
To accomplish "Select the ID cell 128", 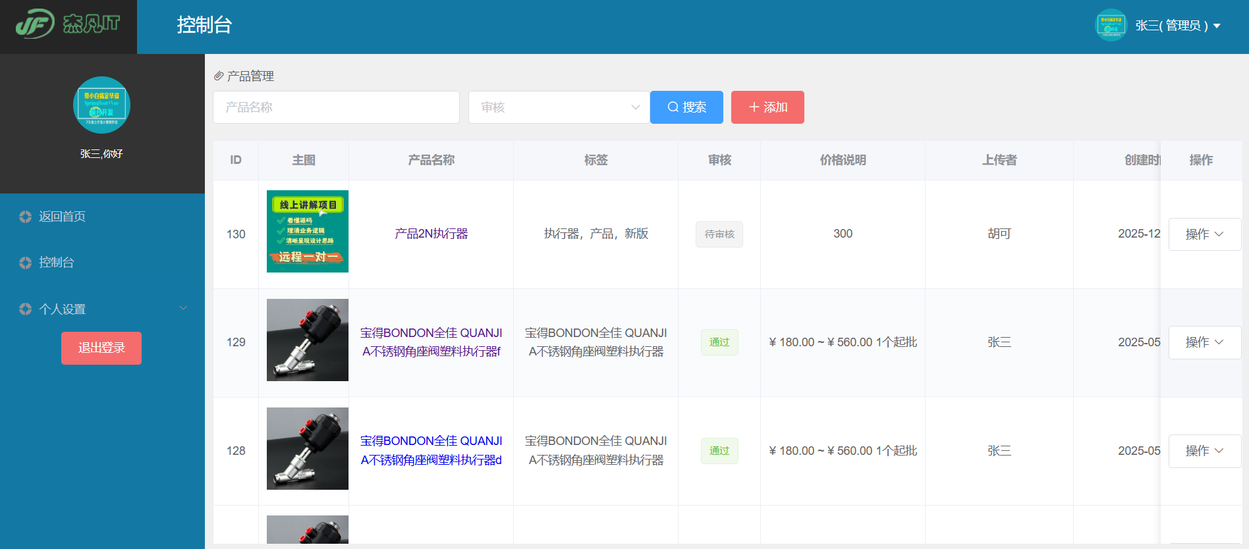I will tap(236, 451).
